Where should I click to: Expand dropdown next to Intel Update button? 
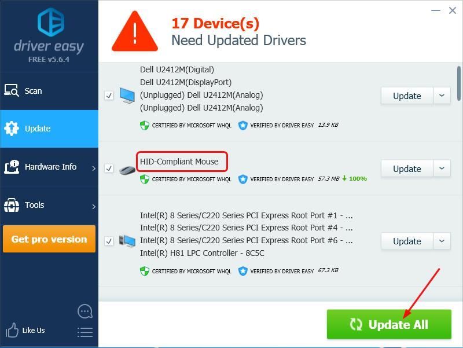pos(442,241)
